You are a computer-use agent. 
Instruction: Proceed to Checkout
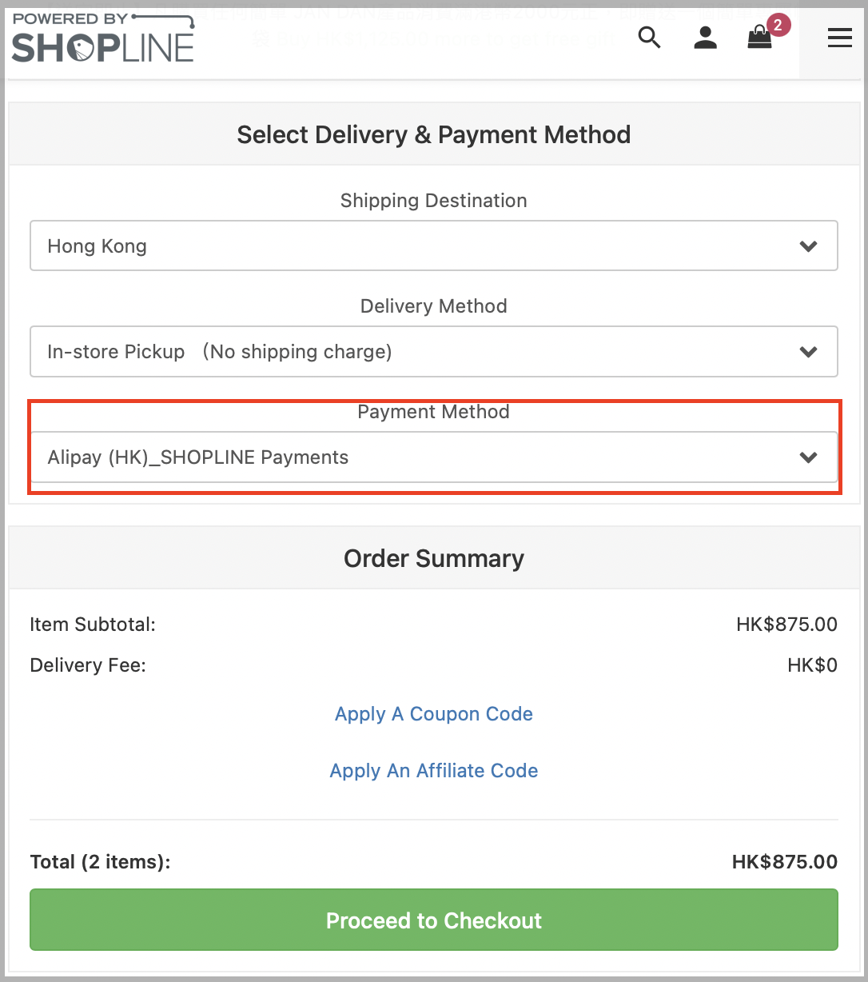tap(434, 920)
